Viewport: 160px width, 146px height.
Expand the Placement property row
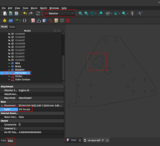coord(2,106)
